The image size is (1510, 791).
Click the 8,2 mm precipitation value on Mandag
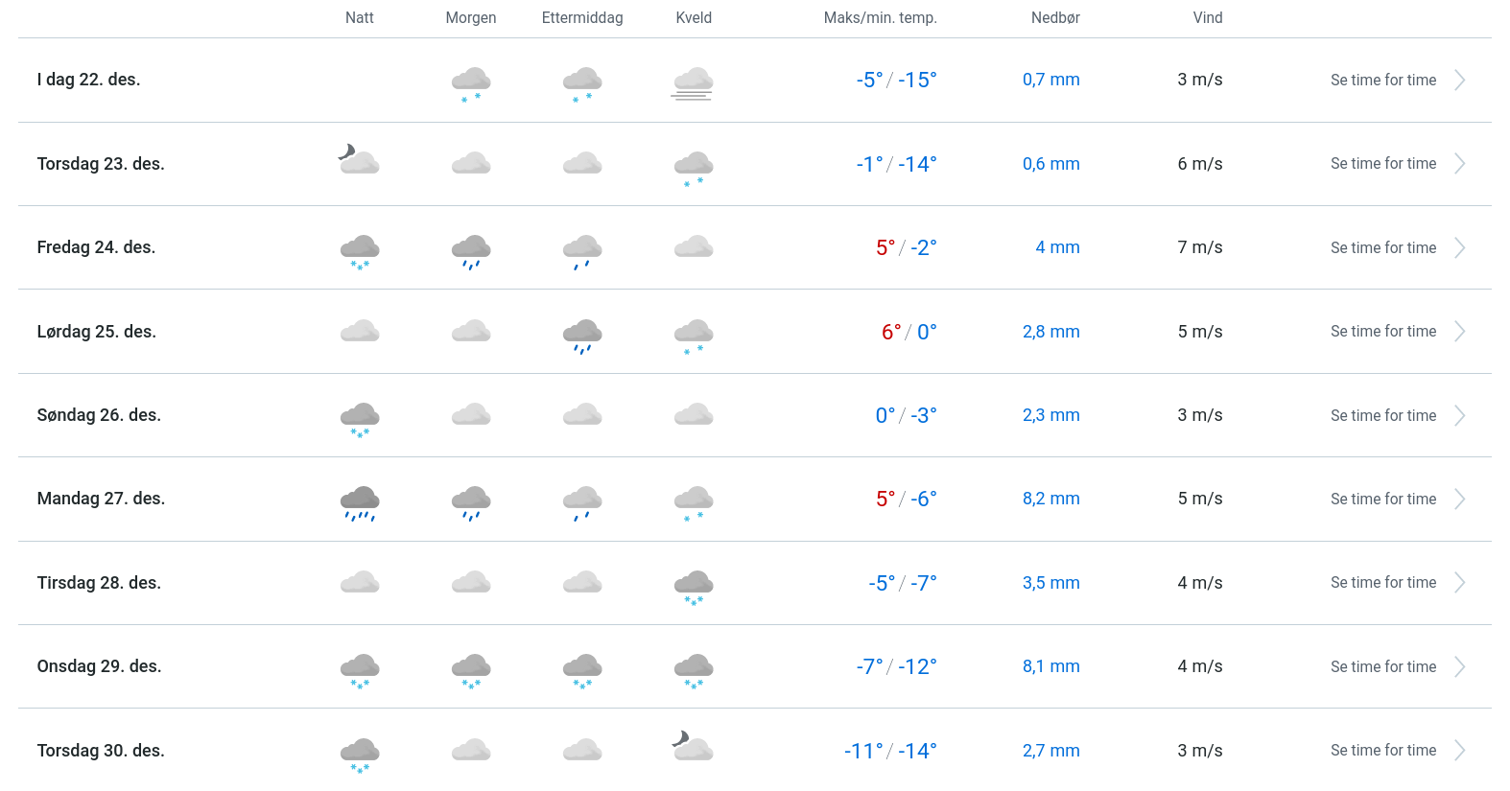click(x=1050, y=499)
